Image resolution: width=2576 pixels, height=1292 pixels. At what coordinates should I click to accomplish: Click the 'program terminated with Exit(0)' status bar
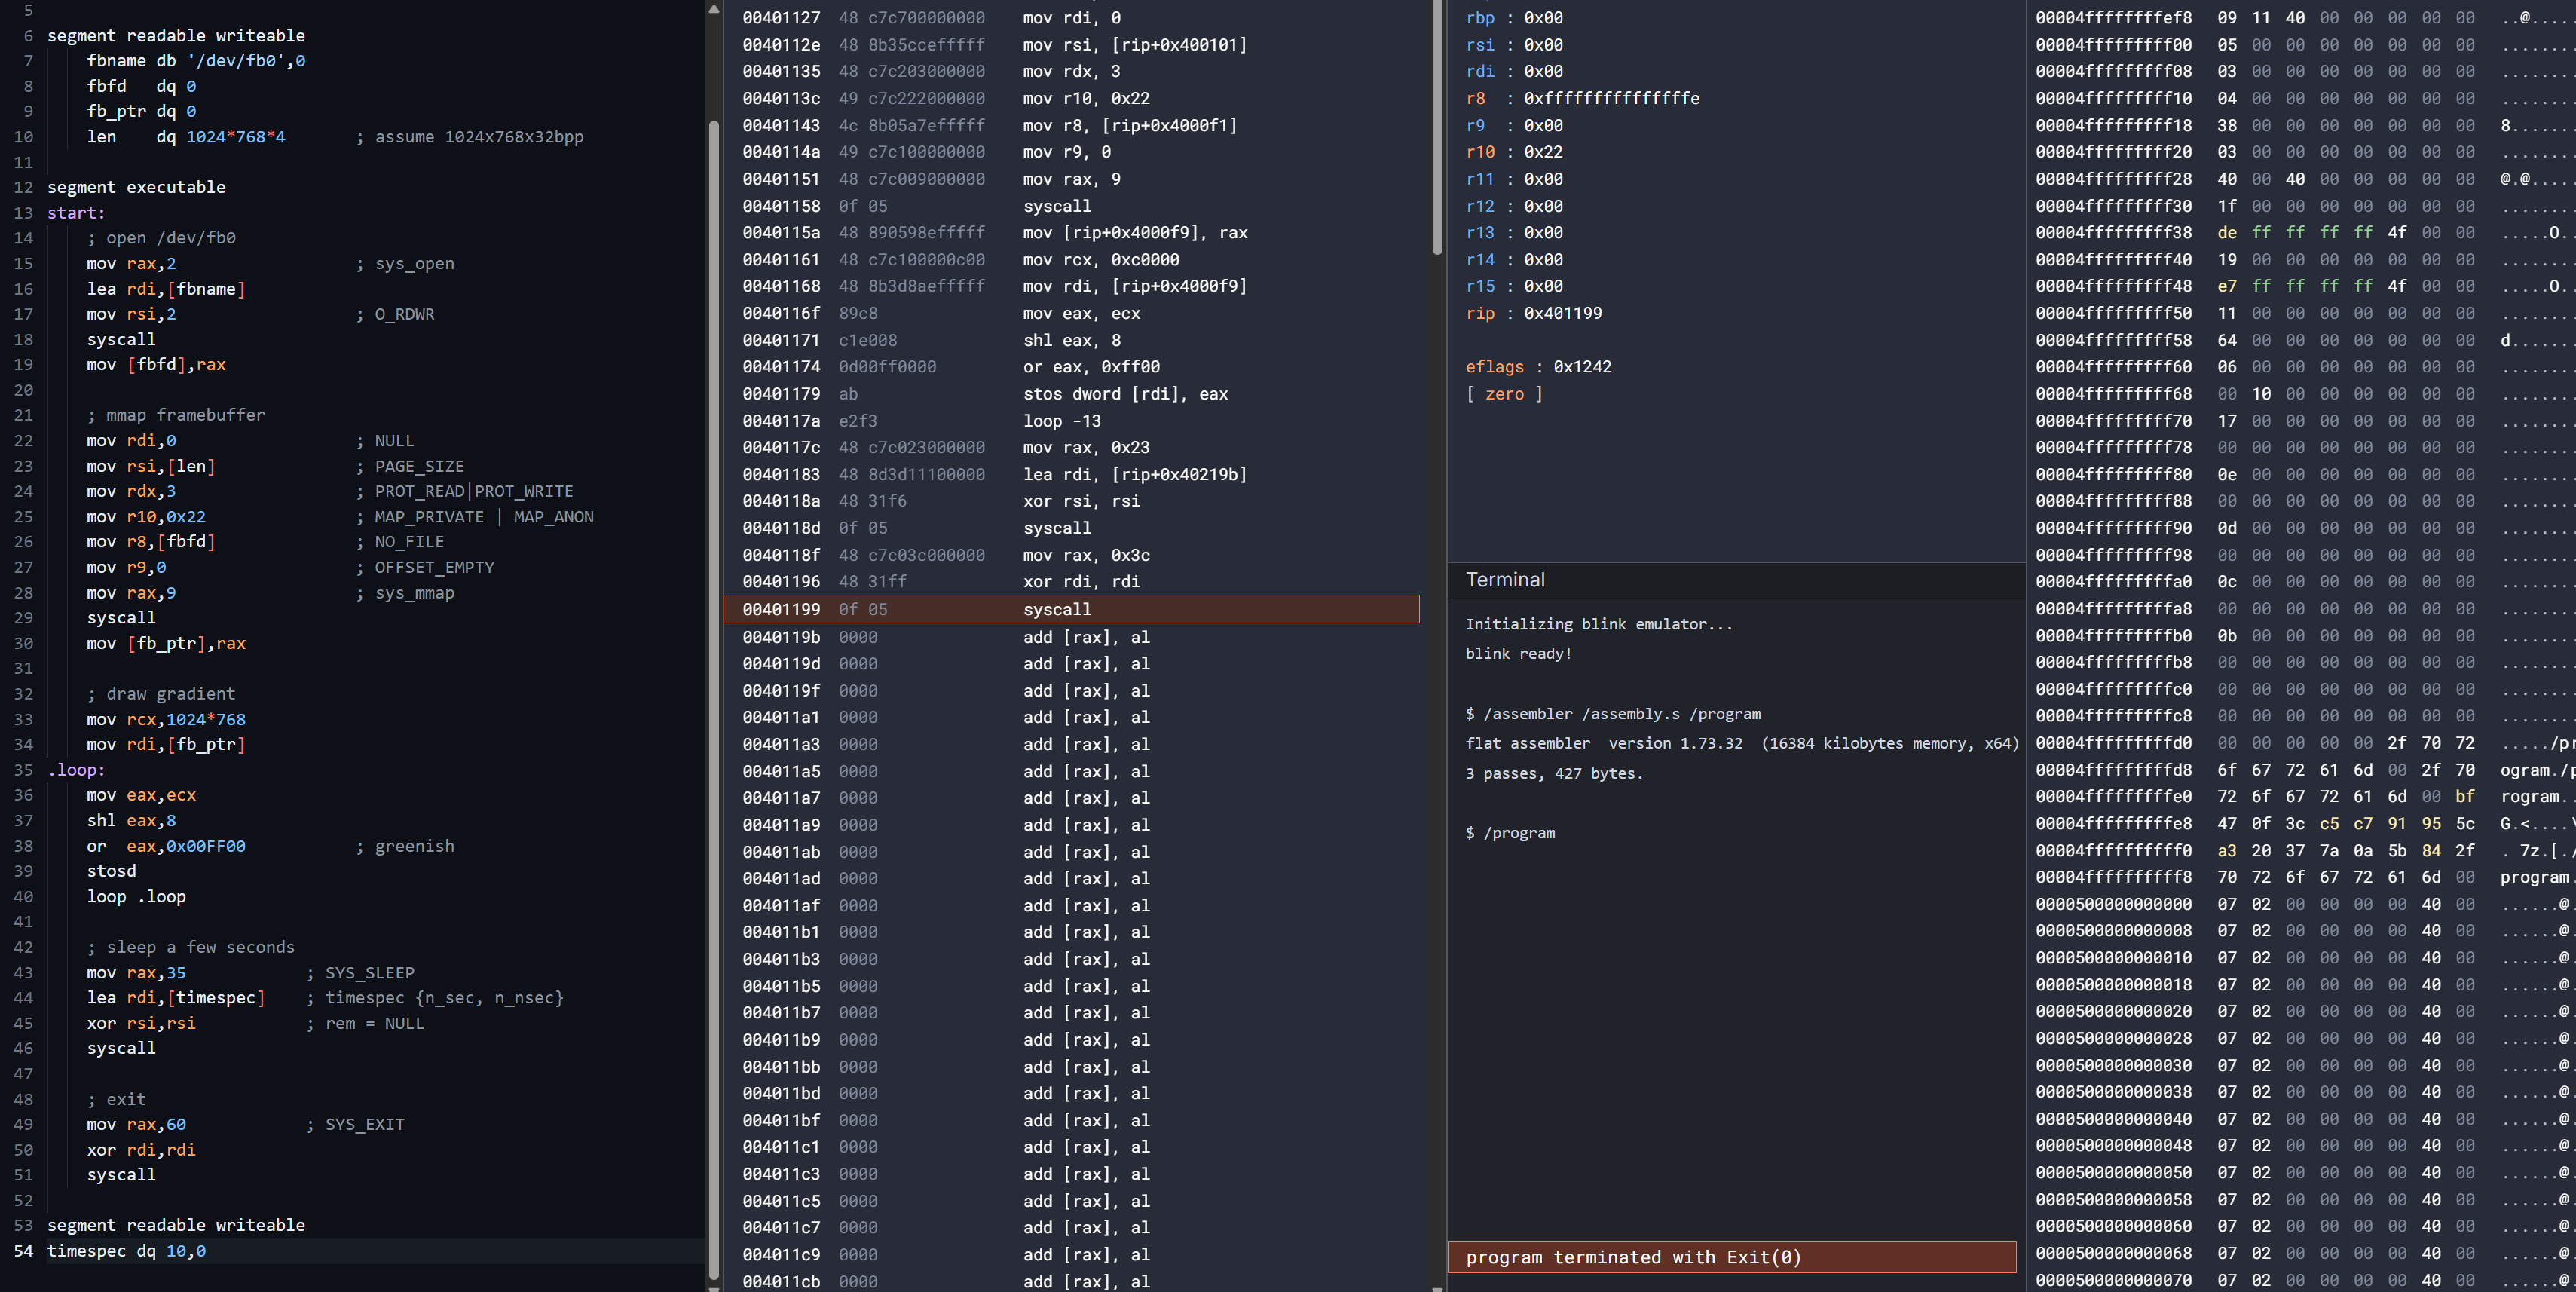point(1731,1257)
